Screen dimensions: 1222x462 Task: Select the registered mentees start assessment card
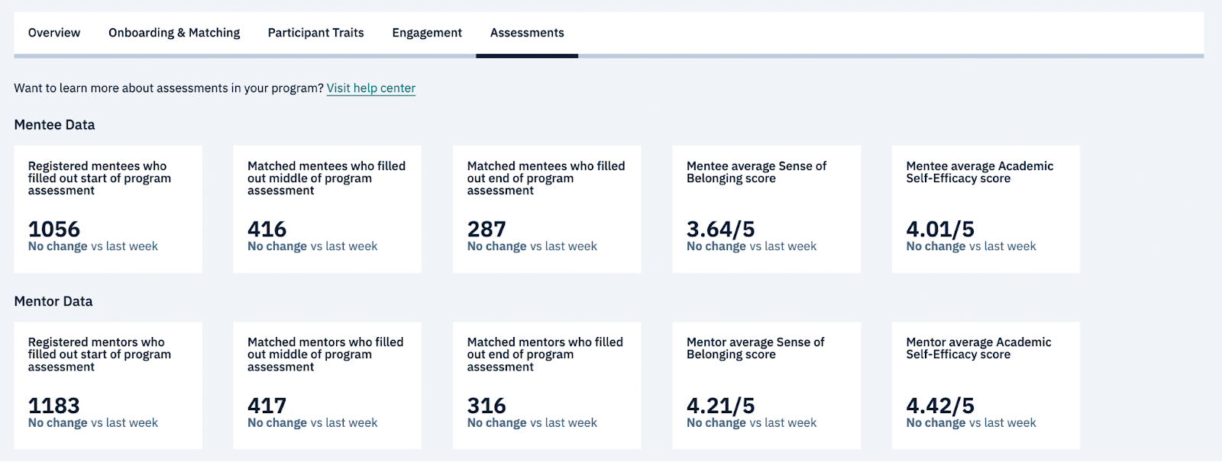click(x=108, y=209)
